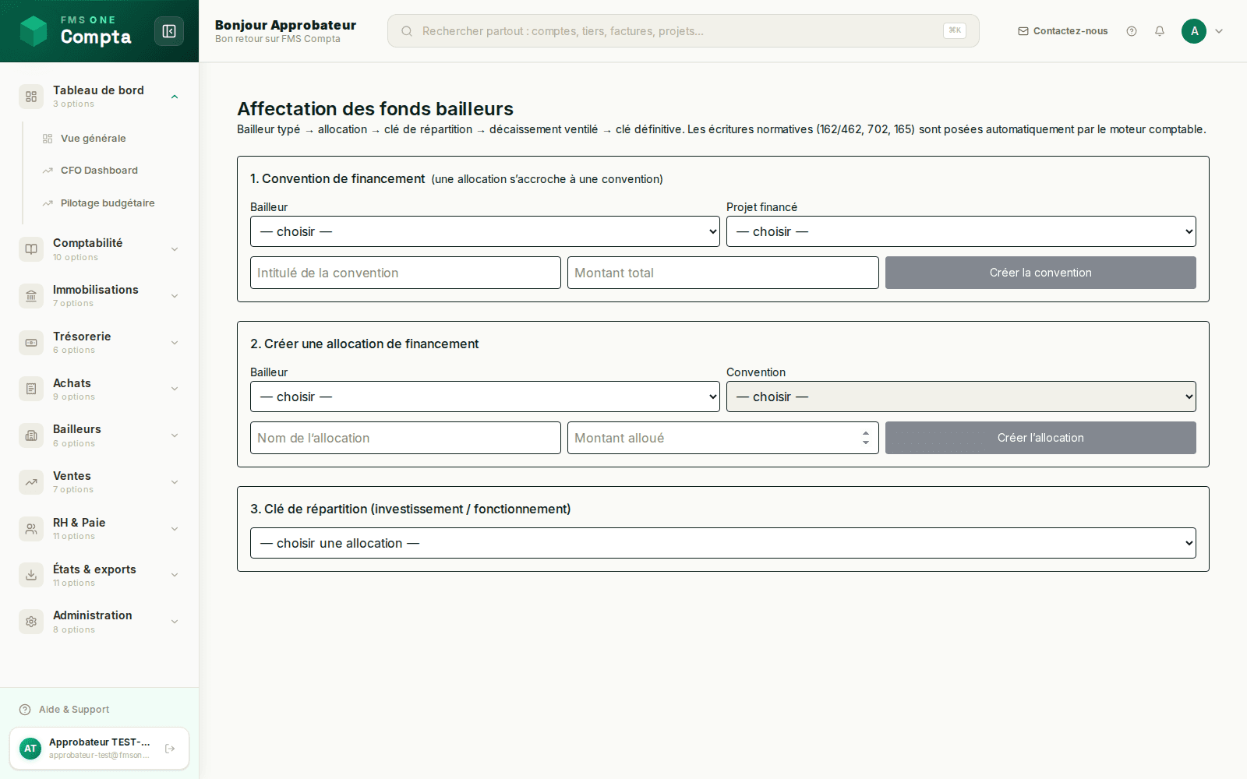Expand the Administration section chevron
The image size is (1247, 779).
[x=175, y=622]
